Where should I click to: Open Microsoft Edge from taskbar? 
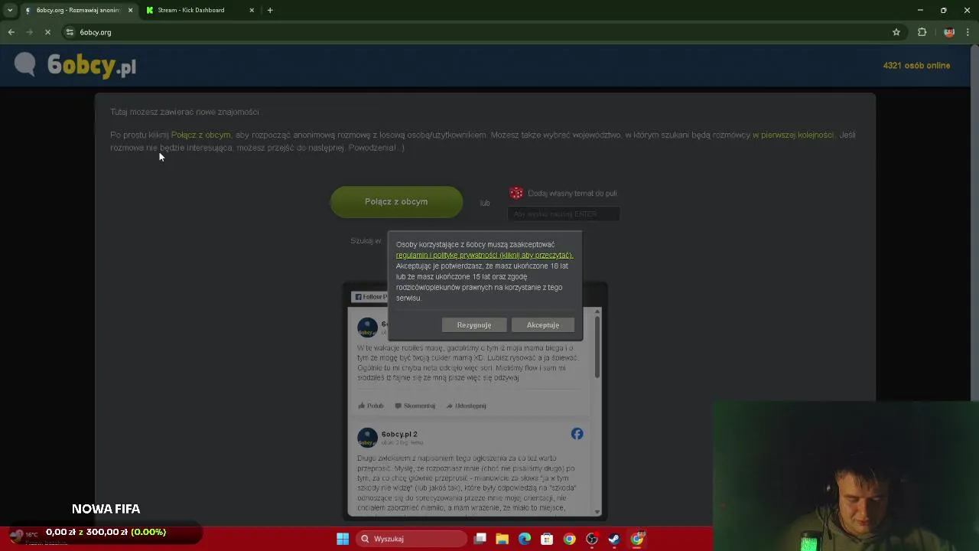coord(525,539)
